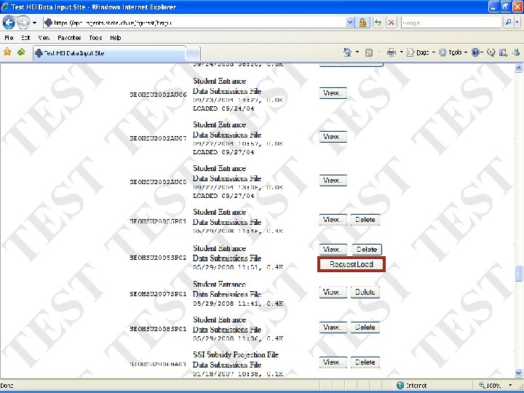View file SEOHSU2005SP01
524x393 pixels.
tap(333, 220)
